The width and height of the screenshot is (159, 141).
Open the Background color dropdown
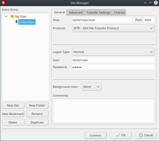[92, 87]
